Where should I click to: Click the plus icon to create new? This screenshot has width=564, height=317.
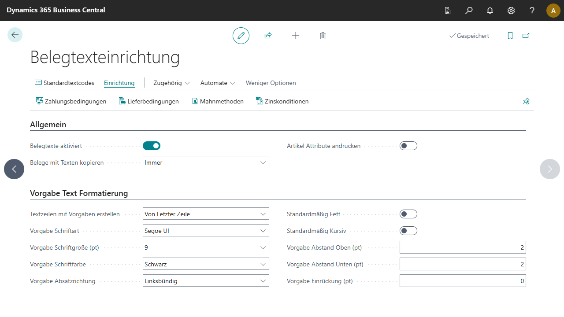tap(296, 36)
